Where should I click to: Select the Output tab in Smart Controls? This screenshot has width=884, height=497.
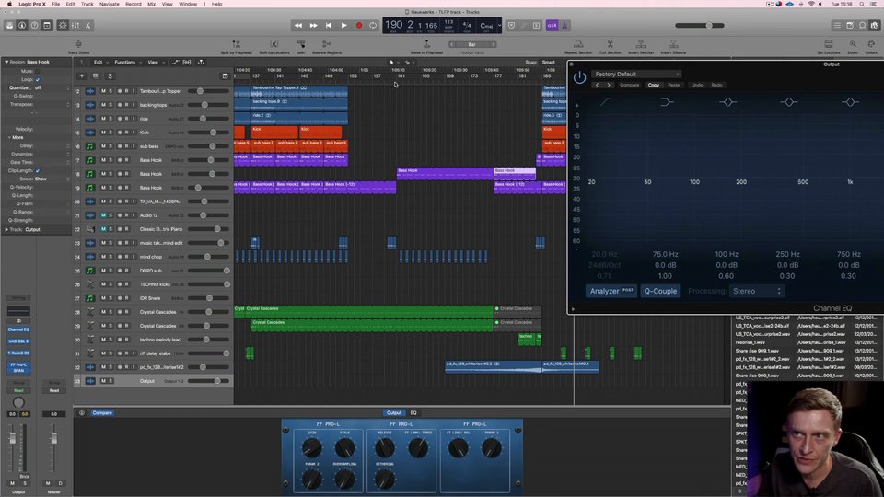click(393, 413)
